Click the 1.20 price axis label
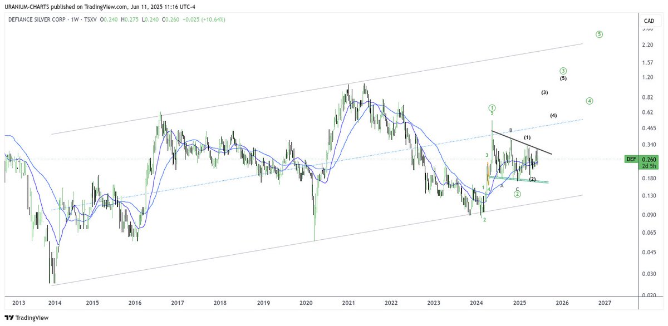This screenshot has width=668, height=326. 647,77
